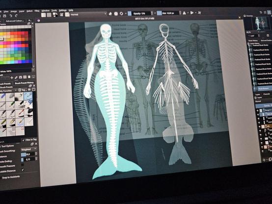
Task: Open the Brush Smoothing Weighted dropdown
Action: 29,149
